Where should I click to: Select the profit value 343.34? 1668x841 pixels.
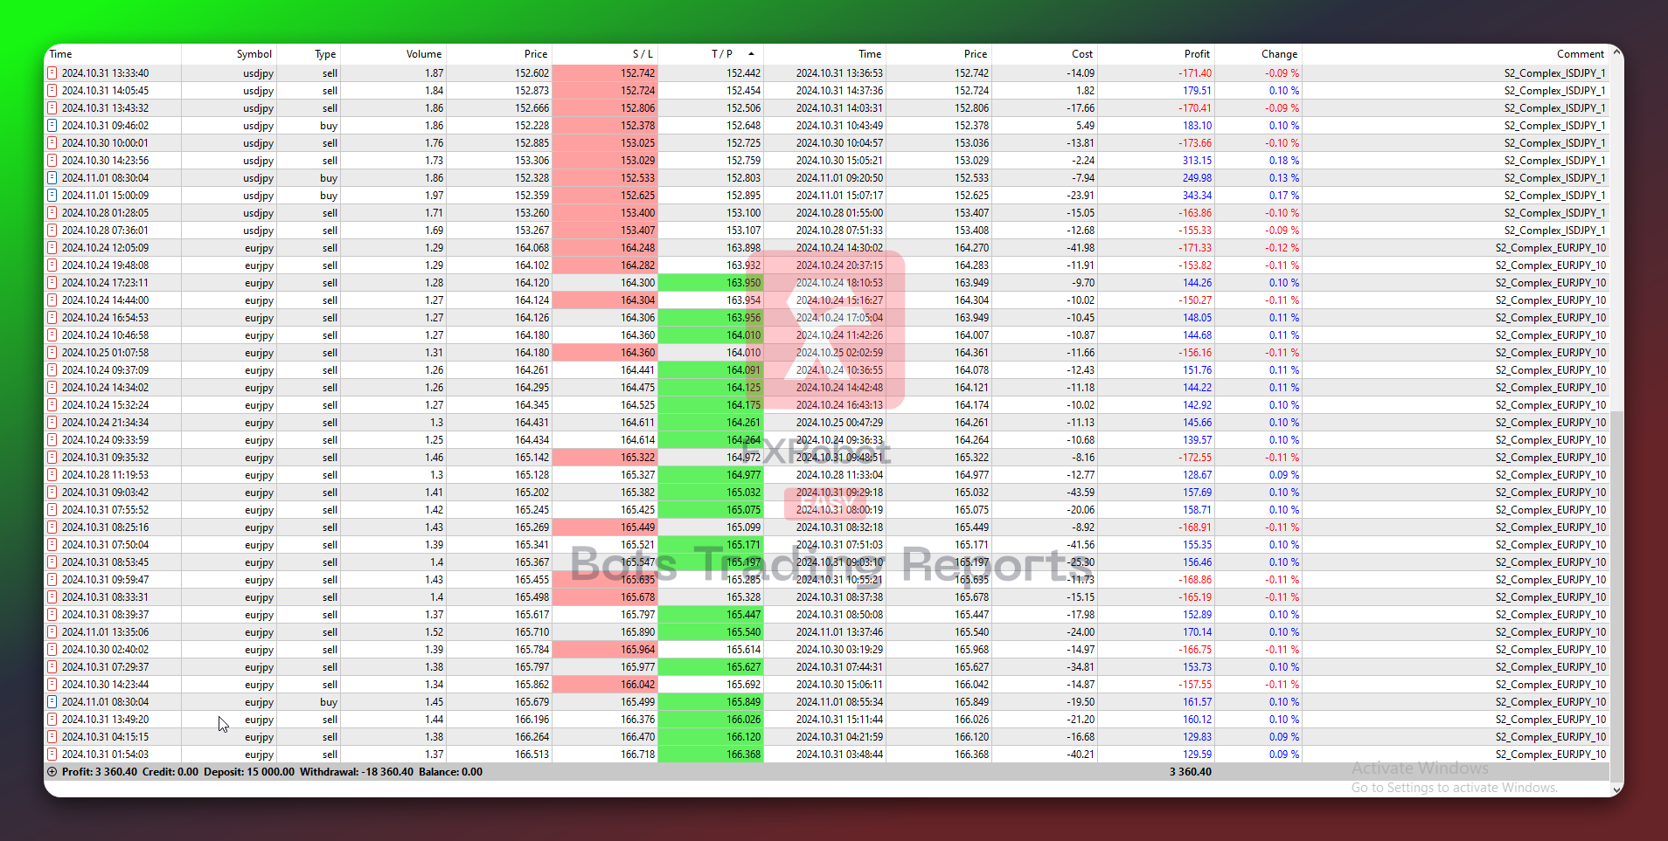(x=1197, y=196)
